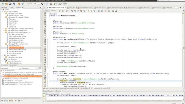Click the Shift Line Left editor icon
Viewport: 185px width, 104px height.
click(99, 11)
